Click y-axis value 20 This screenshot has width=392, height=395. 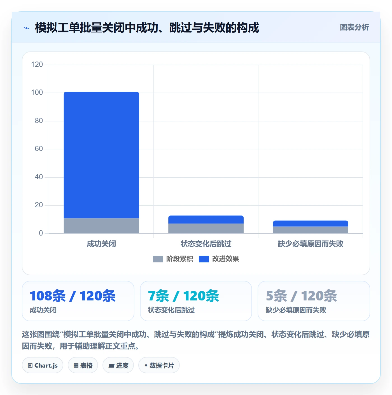39,205
